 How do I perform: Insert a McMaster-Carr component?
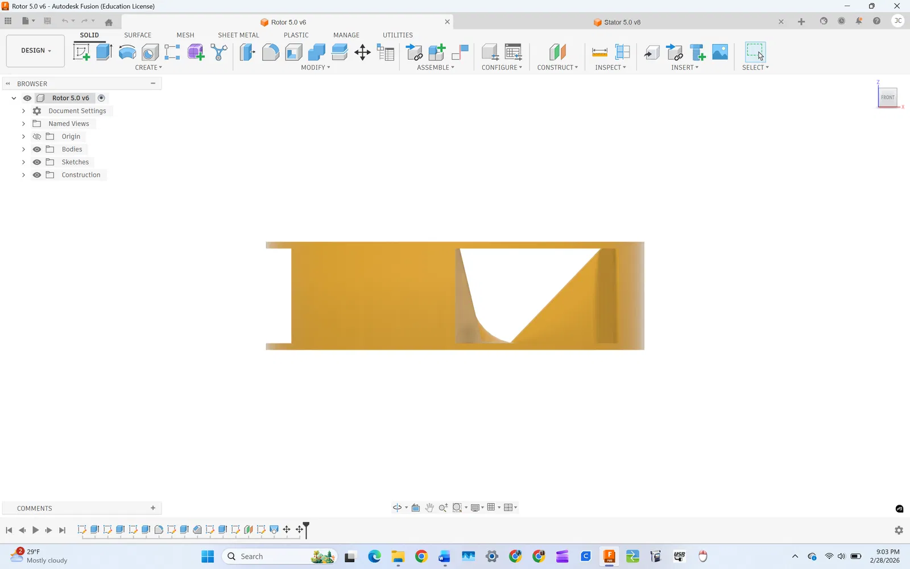click(698, 52)
